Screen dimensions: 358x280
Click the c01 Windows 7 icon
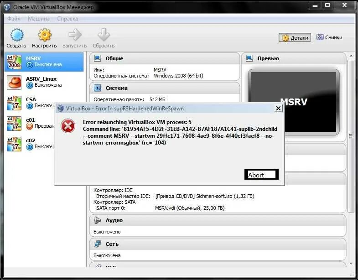click(x=14, y=123)
